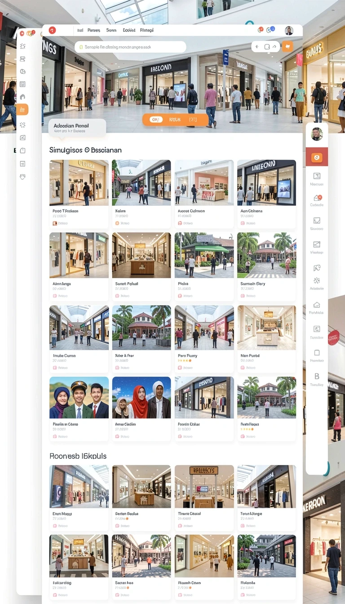Open the avatar atop the right panel
The width and height of the screenshot is (345, 604).
(x=317, y=134)
